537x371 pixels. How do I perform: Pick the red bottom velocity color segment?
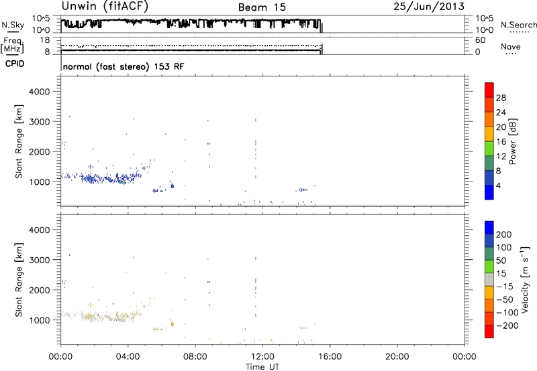coord(489,331)
